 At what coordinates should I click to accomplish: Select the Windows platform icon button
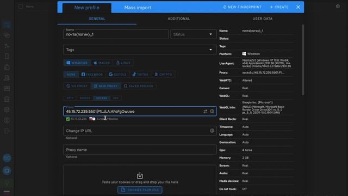click(x=77, y=63)
